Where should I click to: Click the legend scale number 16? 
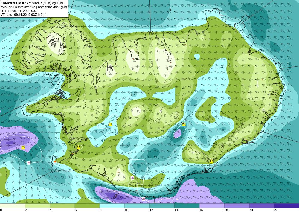(x=201, y=210)
